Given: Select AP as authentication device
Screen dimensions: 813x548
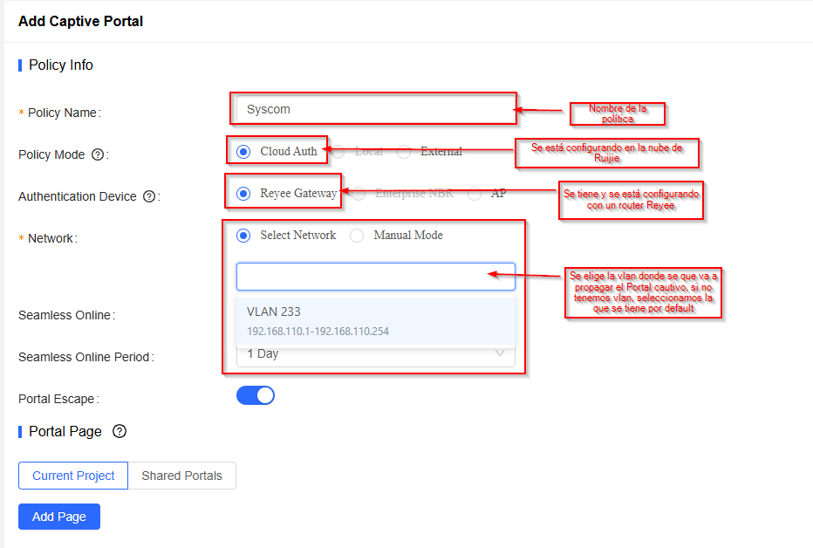Looking at the screenshot, I should [475, 193].
